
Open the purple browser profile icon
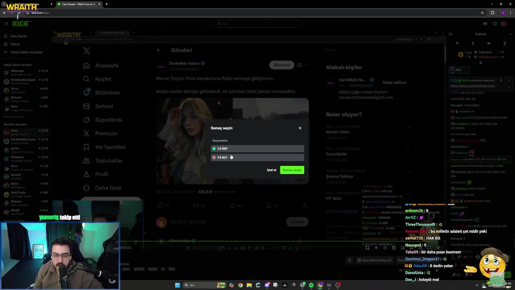pyautogui.click(x=503, y=12)
